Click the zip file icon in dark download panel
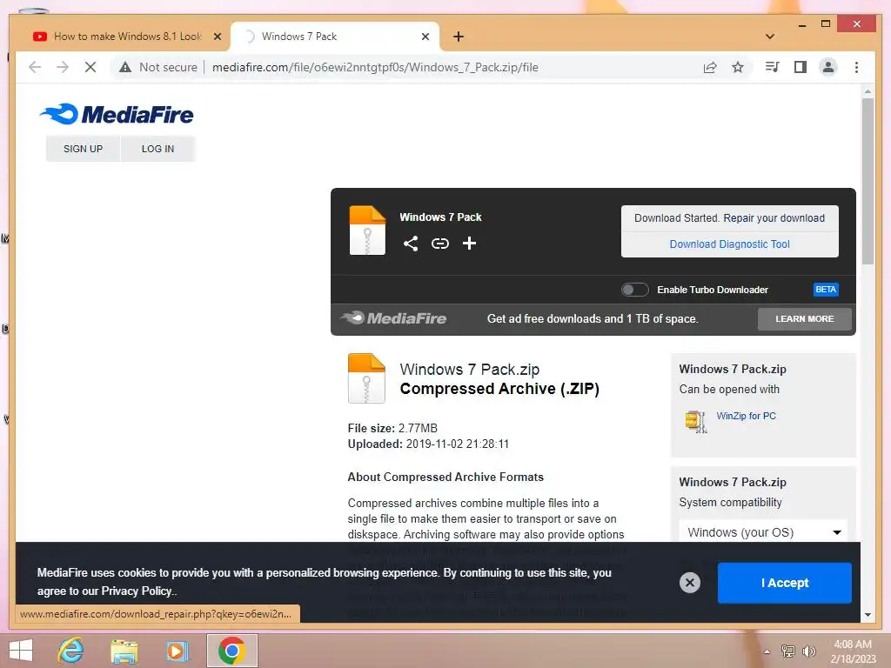The image size is (891, 668). [367, 230]
